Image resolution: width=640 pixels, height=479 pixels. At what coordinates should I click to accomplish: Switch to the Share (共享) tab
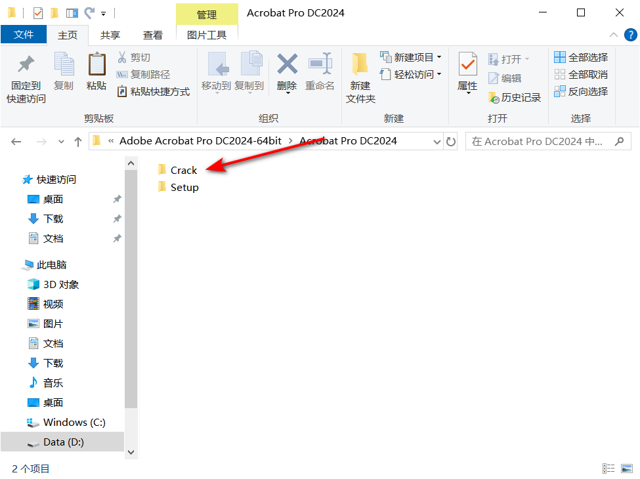tap(110, 35)
